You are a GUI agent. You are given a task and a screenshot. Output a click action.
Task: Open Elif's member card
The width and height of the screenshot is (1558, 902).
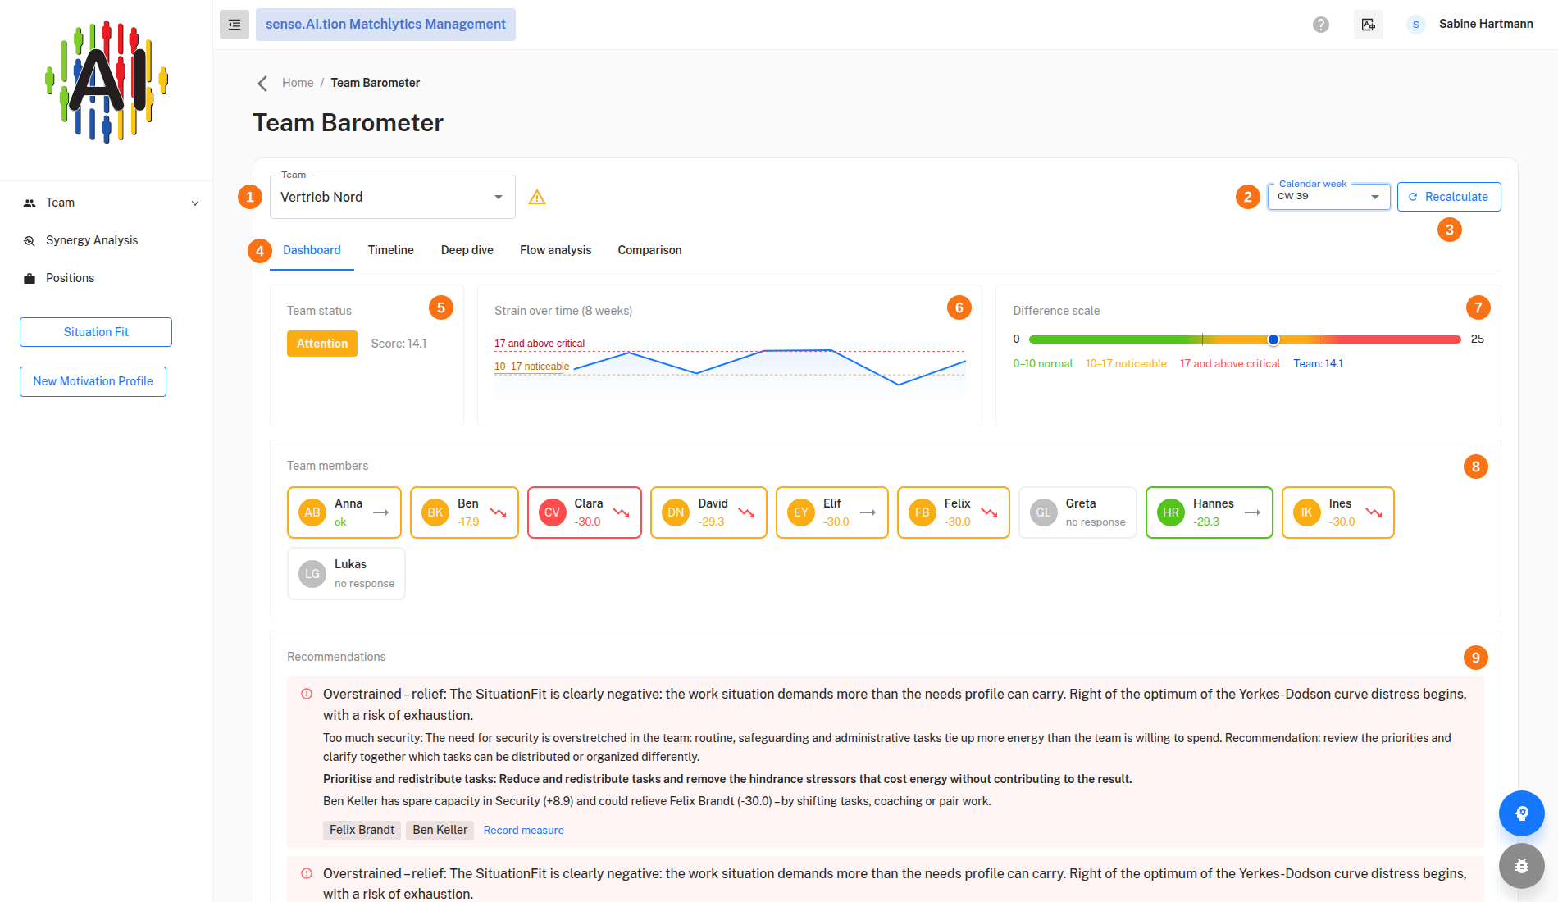pos(832,512)
